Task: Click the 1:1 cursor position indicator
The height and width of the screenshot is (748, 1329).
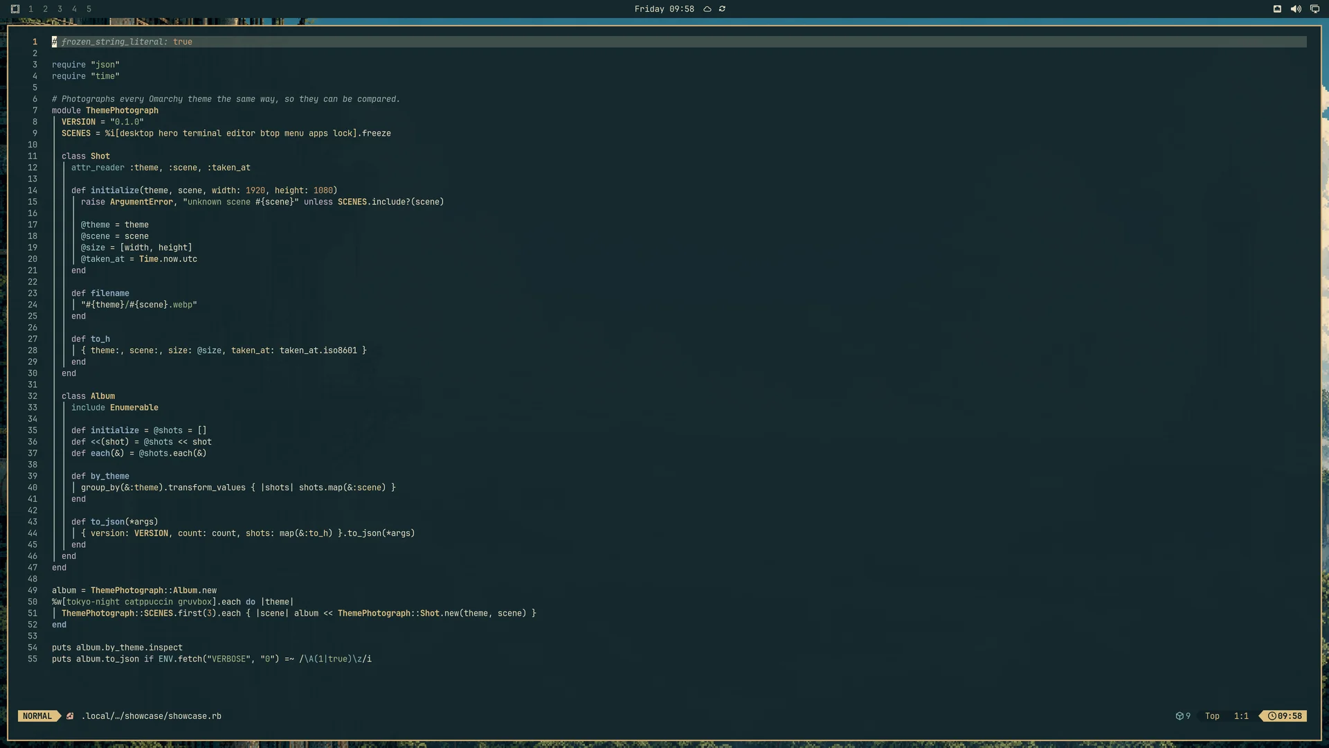Action: [1241, 716]
